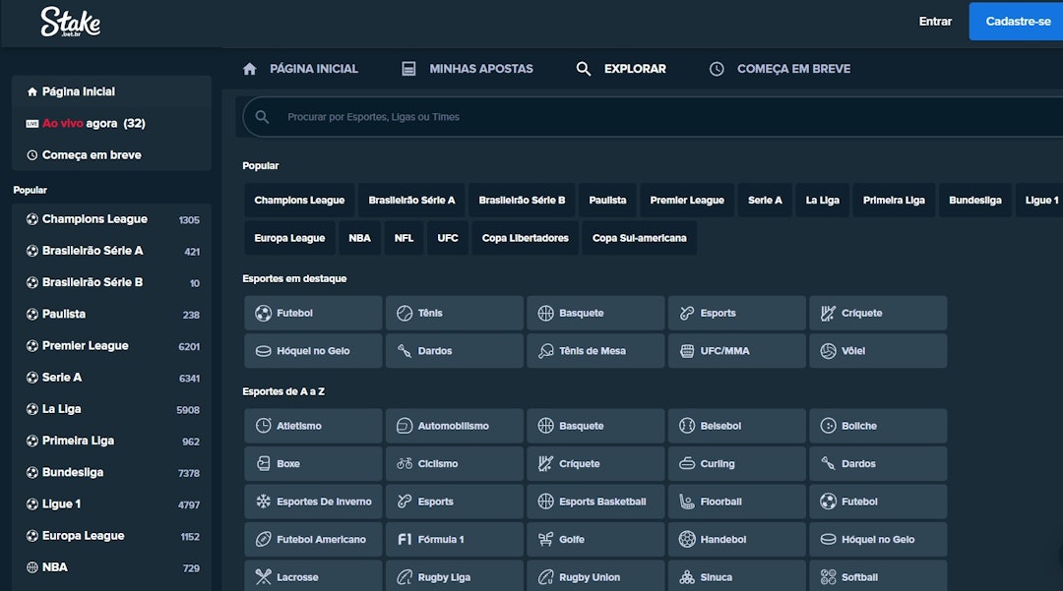This screenshot has width=1063, height=591.
Task: Click the Críquete icon in destaque
Action: (828, 314)
